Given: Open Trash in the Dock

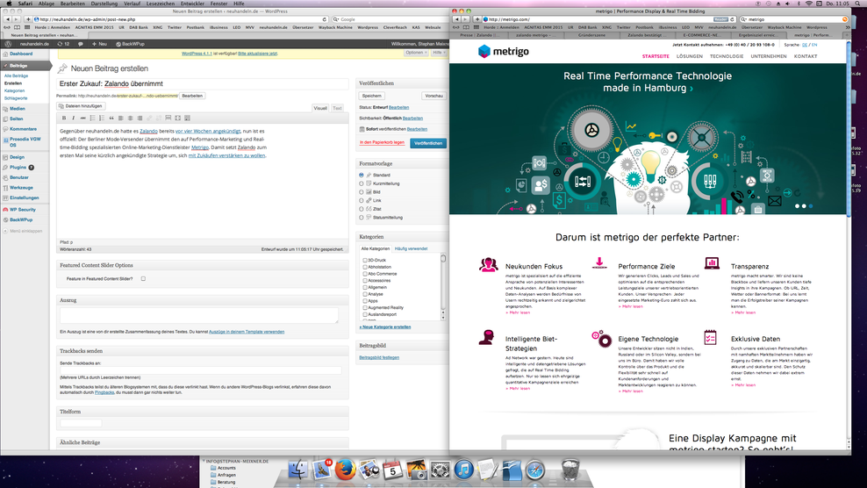Looking at the screenshot, I should point(570,470).
